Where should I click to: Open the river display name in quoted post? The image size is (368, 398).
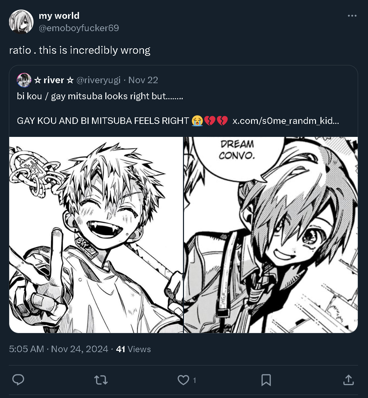(54, 80)
